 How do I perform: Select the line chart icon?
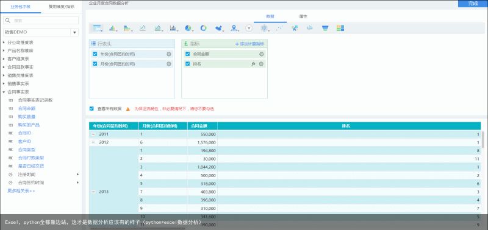click(143, 28)
